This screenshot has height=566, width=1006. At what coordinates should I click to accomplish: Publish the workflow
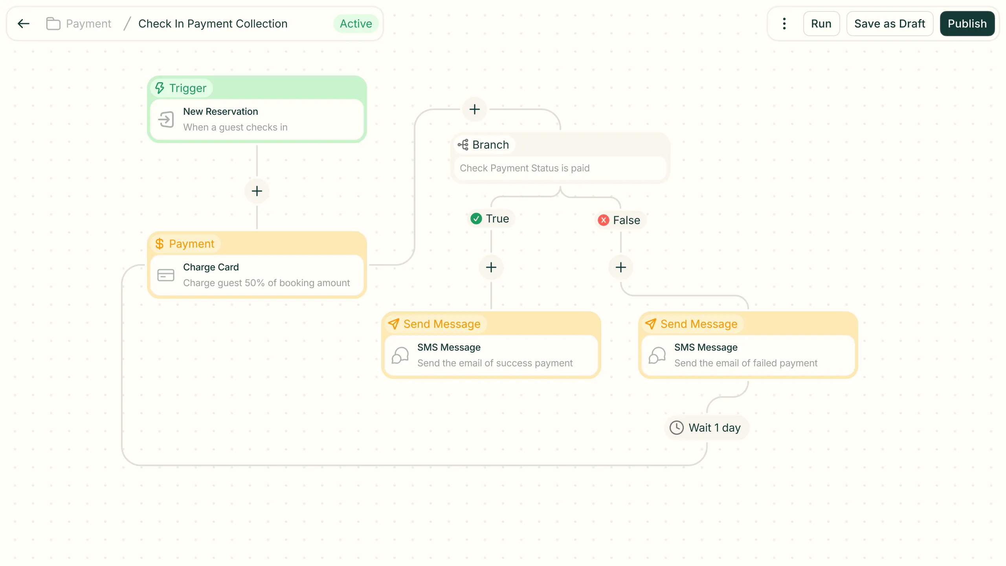coord(967,24)
